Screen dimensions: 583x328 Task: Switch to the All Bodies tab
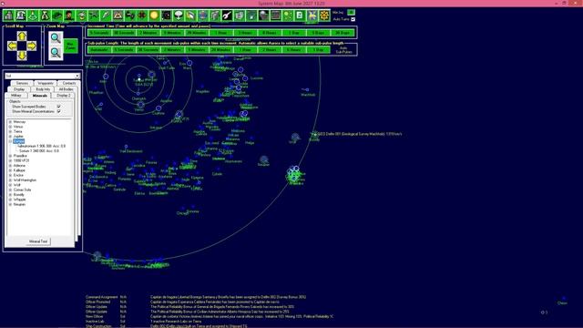(x=66, y=89)
